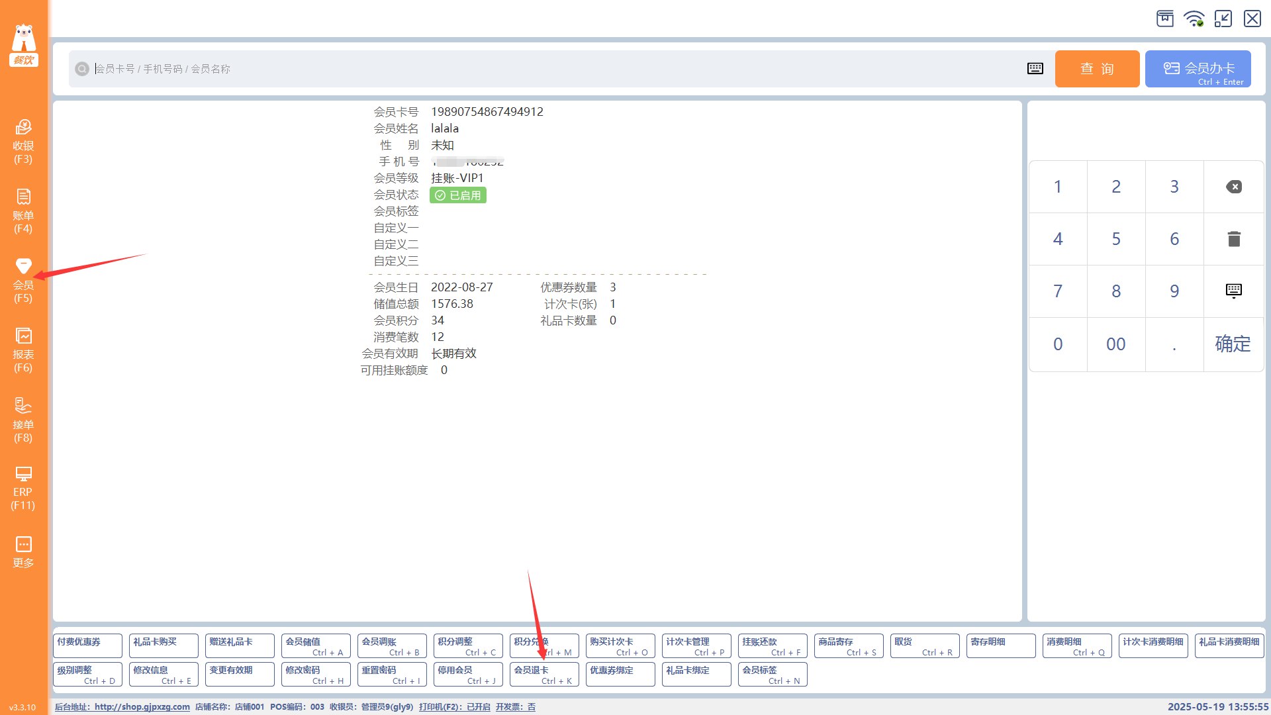The image size is (1271, 715).
Task: Open the 报表 (F6) reports sidebar icon
Action: pos(23,350)
